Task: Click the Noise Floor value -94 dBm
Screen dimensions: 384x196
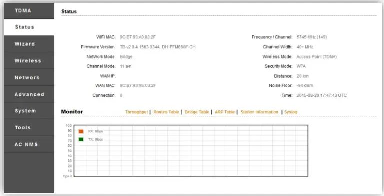Action: (305, 86)
